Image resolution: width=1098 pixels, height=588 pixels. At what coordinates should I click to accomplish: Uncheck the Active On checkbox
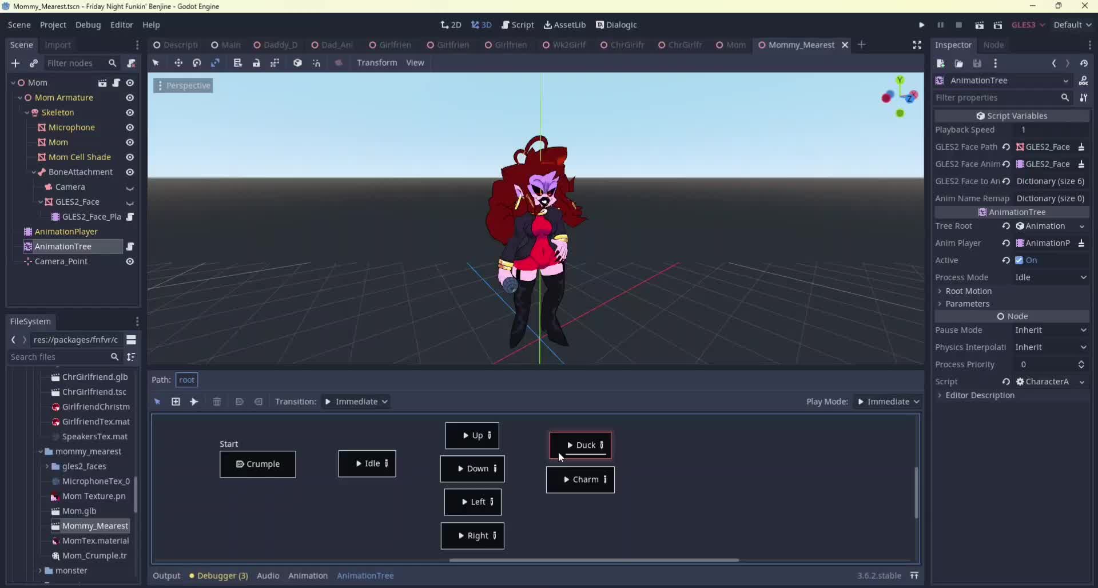click(x=1019, y=260)
